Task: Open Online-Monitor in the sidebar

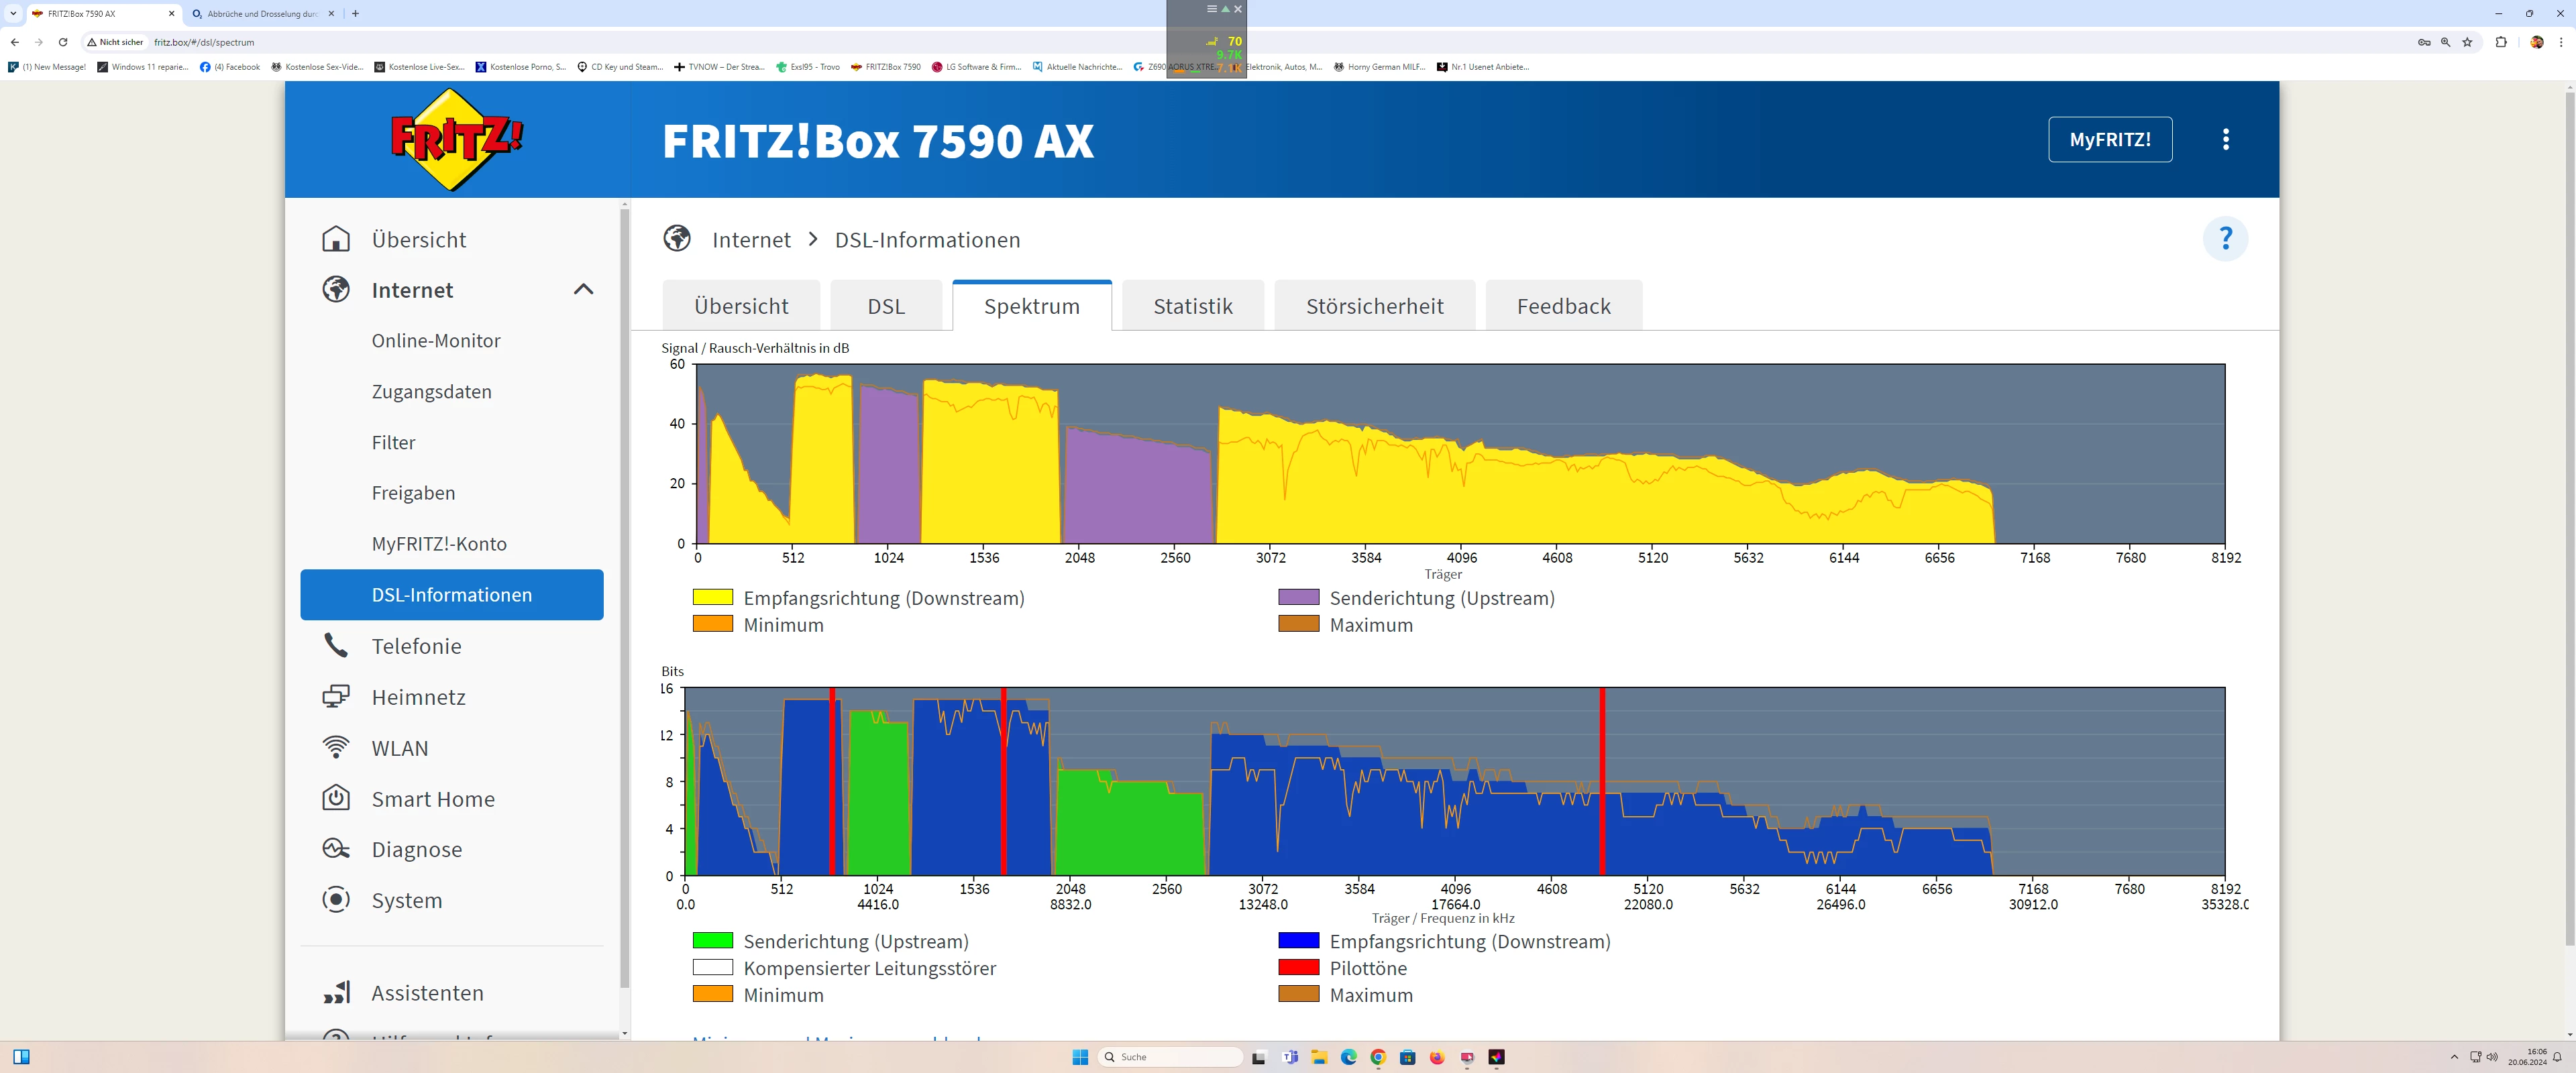Action: [x=436, y=341]
